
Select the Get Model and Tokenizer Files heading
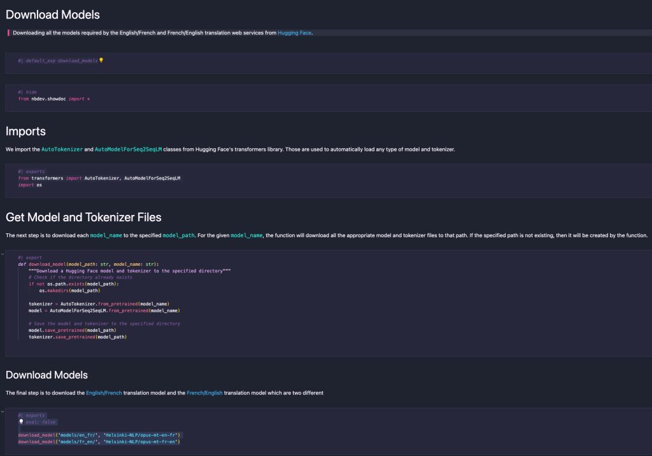83,218
